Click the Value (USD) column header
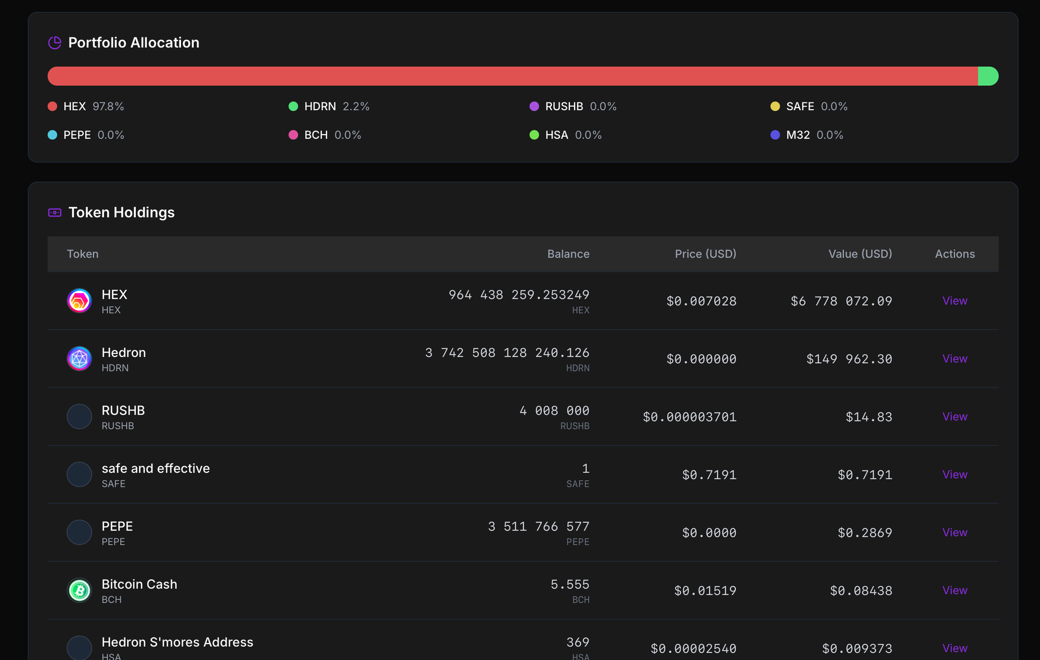The image size is (1040, 660). coord(860,254)
